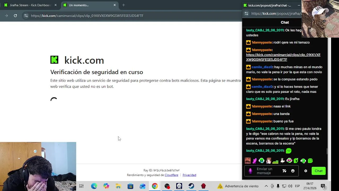Open Steam from the taskbar
This screenshot has width=339, height=191.
191,186
